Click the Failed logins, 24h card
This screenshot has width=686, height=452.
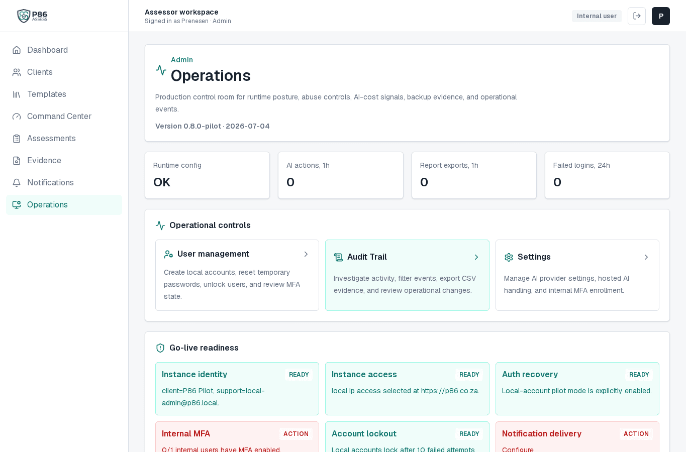[x=607, y=175]
